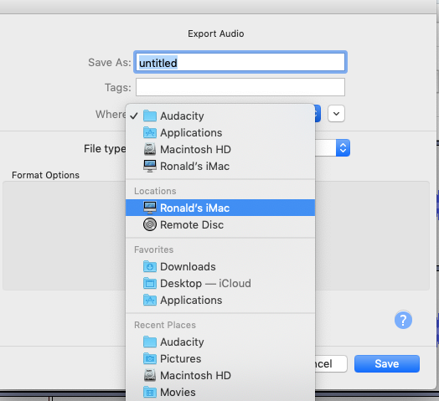Select highlighted Ronald's iMac under Locations
This screenshot has height=401, width=439.
coord(220,208)
